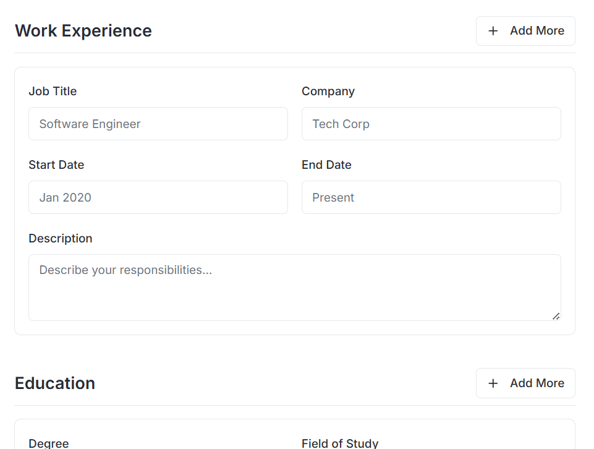The height and width of the screenshot is (449, 594).
Task: Click inside the Description textarea
Action: [x=294, y=287]
